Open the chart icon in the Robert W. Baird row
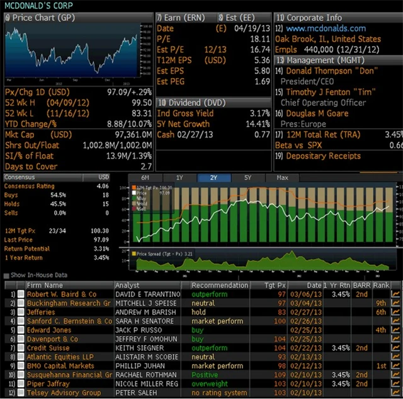 pos(397,294)
